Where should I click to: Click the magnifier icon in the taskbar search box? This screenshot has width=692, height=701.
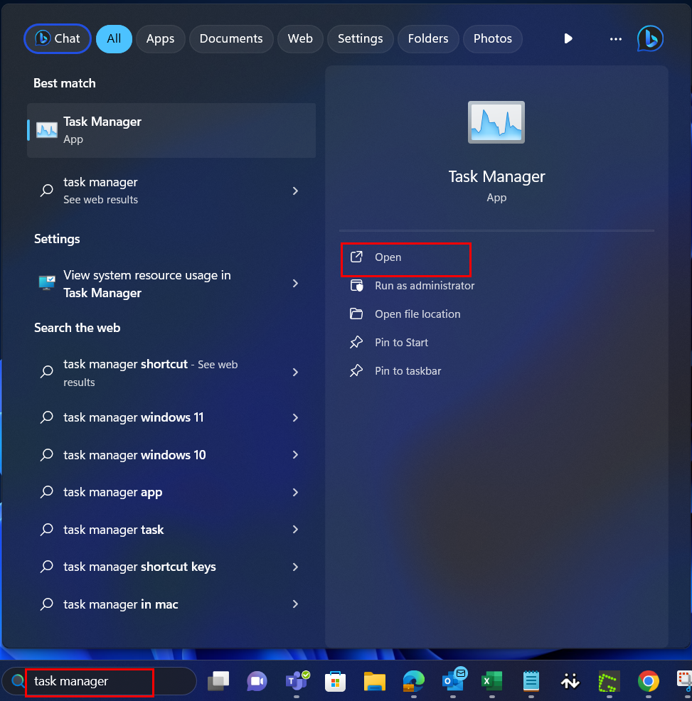pyautogui.click(x=18, y=681)
